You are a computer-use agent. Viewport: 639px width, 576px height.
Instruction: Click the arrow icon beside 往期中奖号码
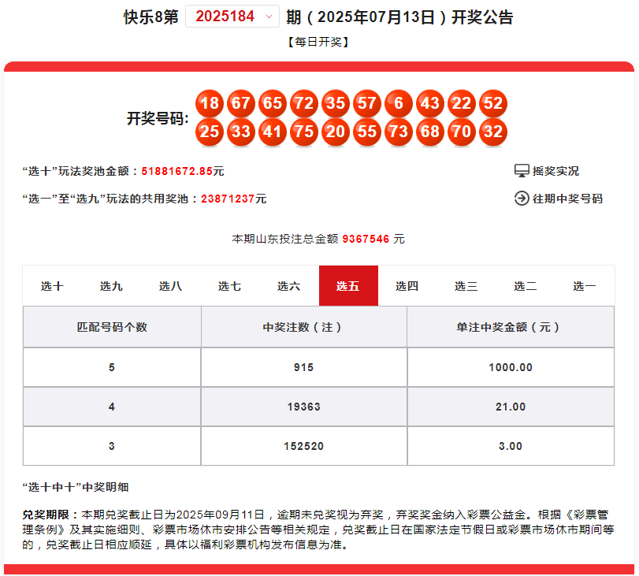pos(522,199)
